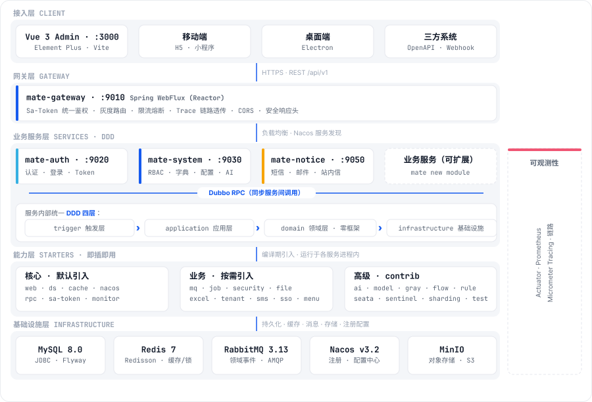Click the 业务服务层 SERVICES · DDD heading
Screen dimensions: 592x402
(x=63, y=137)
